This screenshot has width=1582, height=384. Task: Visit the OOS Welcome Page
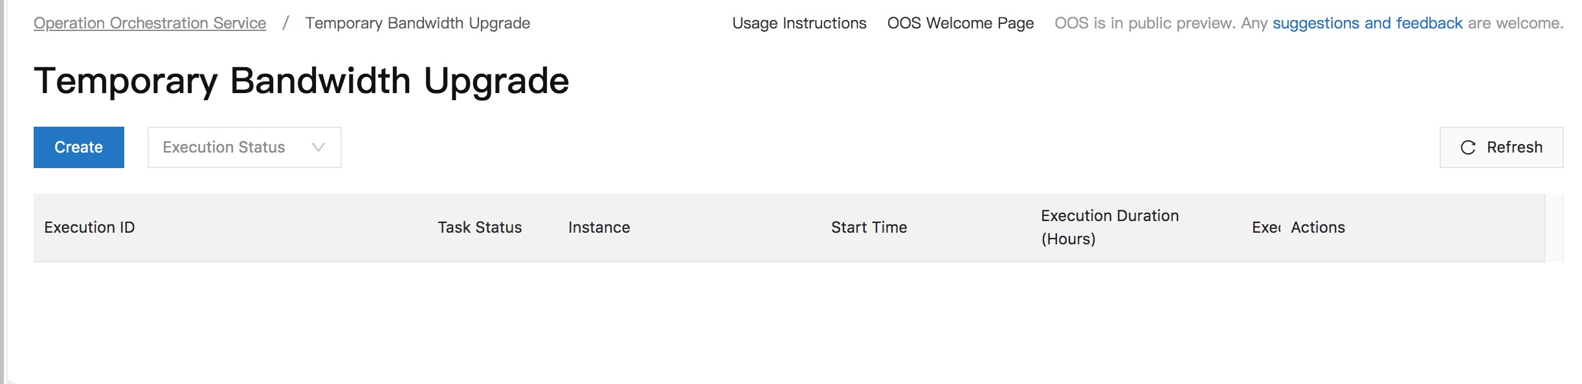tap(961, 23)
